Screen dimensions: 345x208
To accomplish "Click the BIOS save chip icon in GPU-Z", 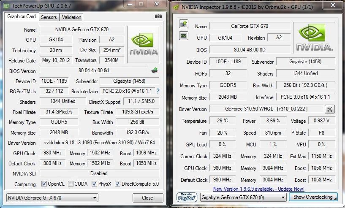I will pyautogui.click(x=155, y=70).
